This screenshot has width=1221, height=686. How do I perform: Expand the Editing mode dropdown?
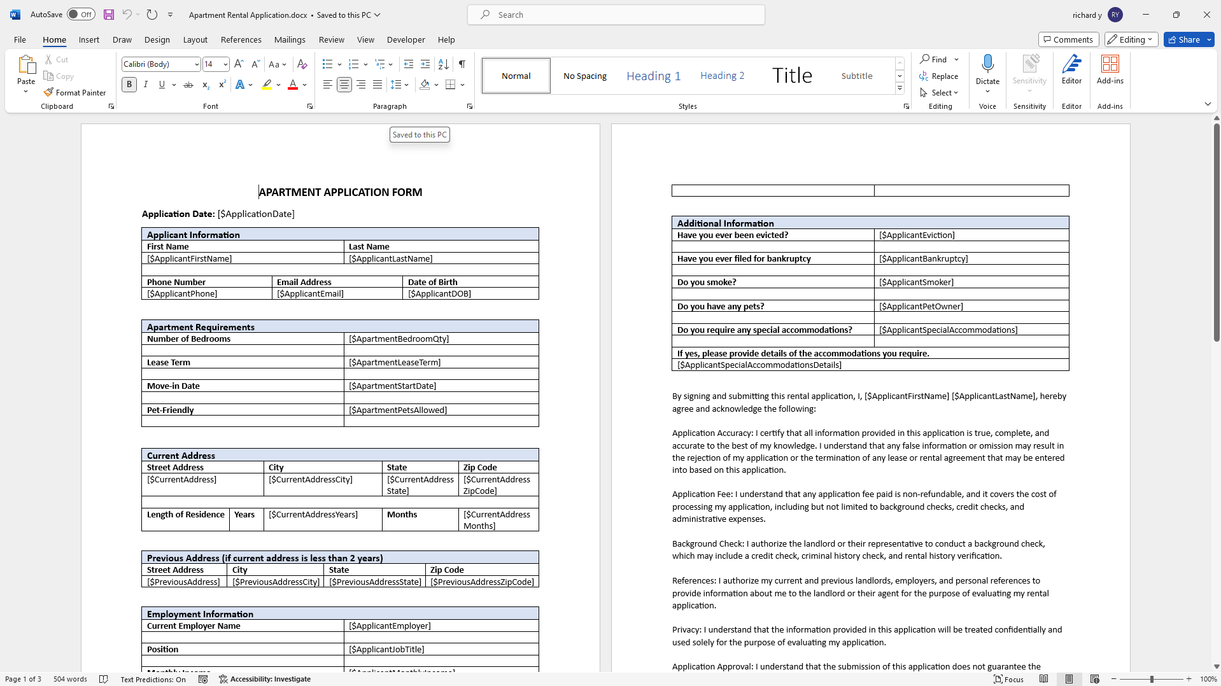(x=1131, y=39)
